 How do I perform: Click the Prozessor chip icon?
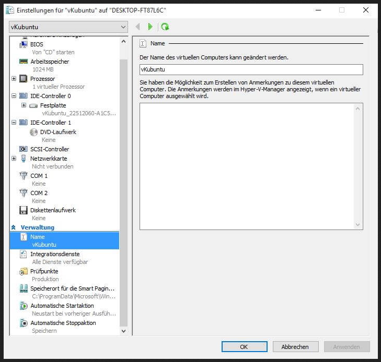pyautogui.click(x=24, y=79)
